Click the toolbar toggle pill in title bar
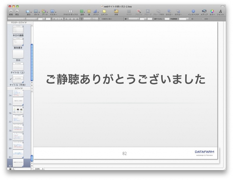This screenshot has width=233, height=180. (x=222, y=6)
